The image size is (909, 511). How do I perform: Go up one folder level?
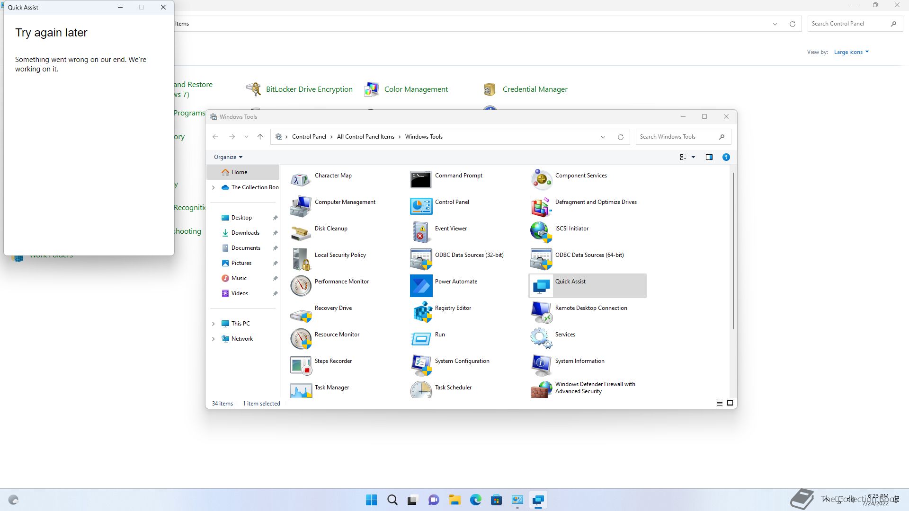coord(260,137)
